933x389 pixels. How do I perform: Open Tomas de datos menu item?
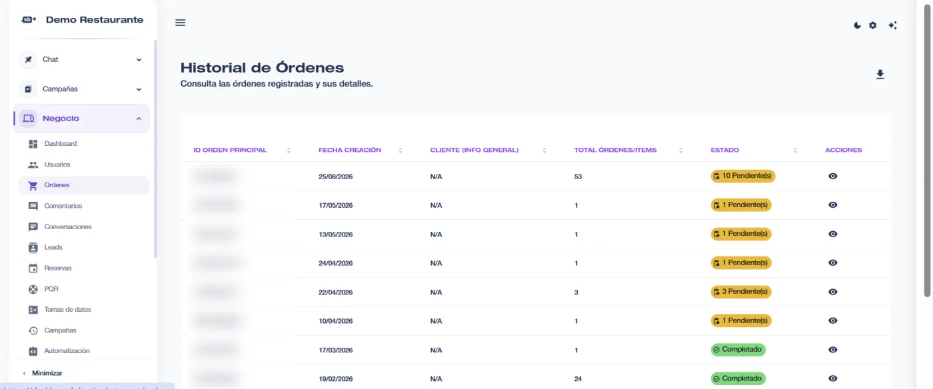click(x=84, y=310)
